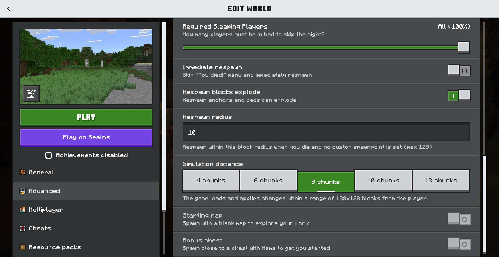
Task: Click the settings panel scrollbar on right
Action: click(484, 204)
